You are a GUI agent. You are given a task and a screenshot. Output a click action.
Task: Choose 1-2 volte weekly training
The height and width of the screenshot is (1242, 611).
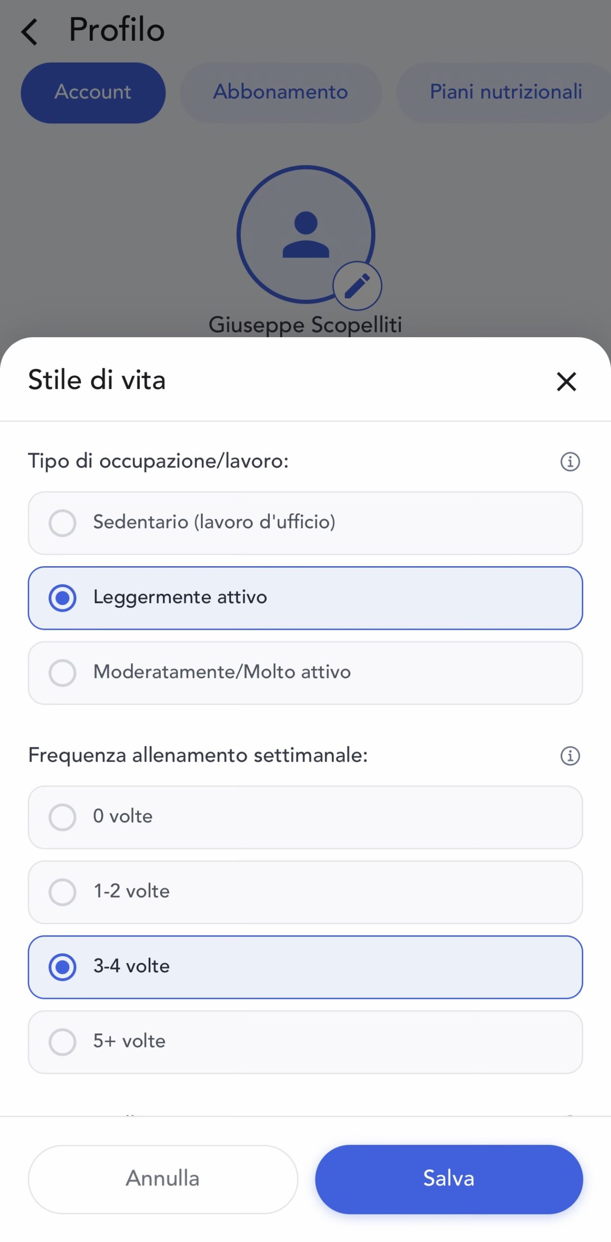305,892
